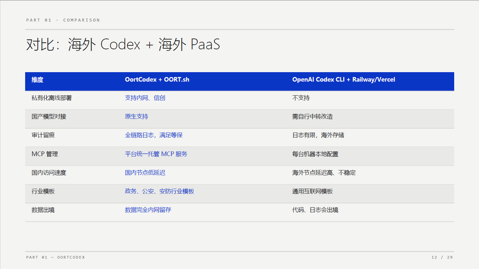The image size is (479, 269).
Task: Click the '每台机器本地配置' cell
Action: point(315,154)
